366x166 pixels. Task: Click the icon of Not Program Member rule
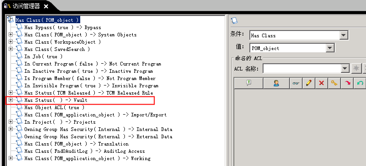point(20,78)
